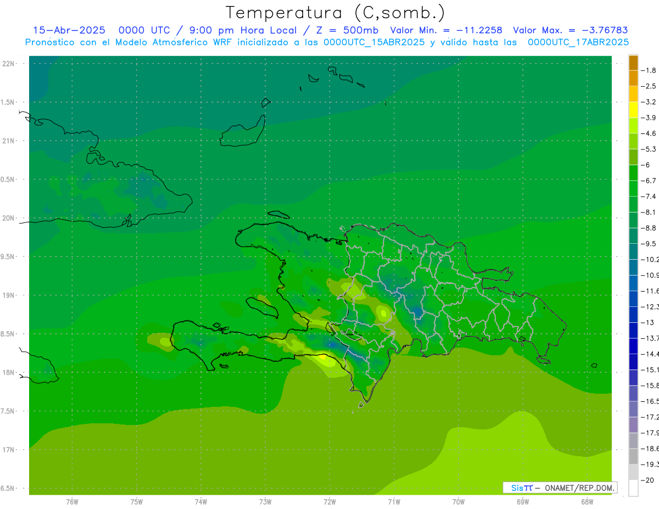Screen dimensions: 659x509
Task: Click the "0000UTC_15ABR2025" initialization time
Action: pyautogui.click(x=374, y=42)
